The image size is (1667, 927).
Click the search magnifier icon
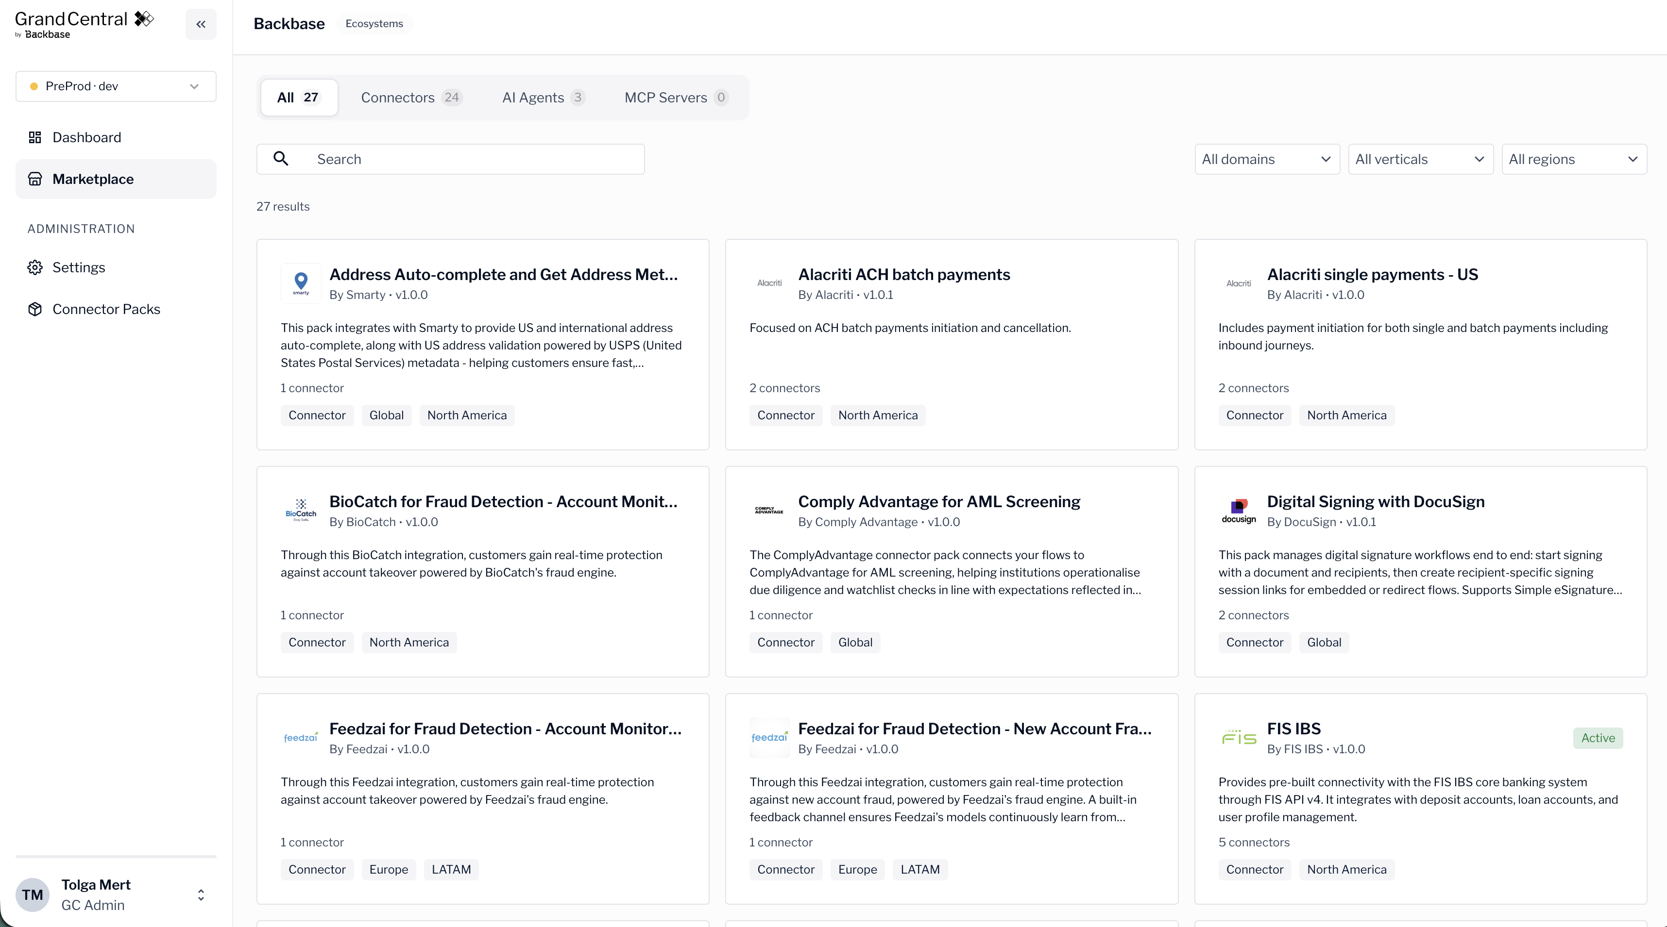(x=281, y=158)
